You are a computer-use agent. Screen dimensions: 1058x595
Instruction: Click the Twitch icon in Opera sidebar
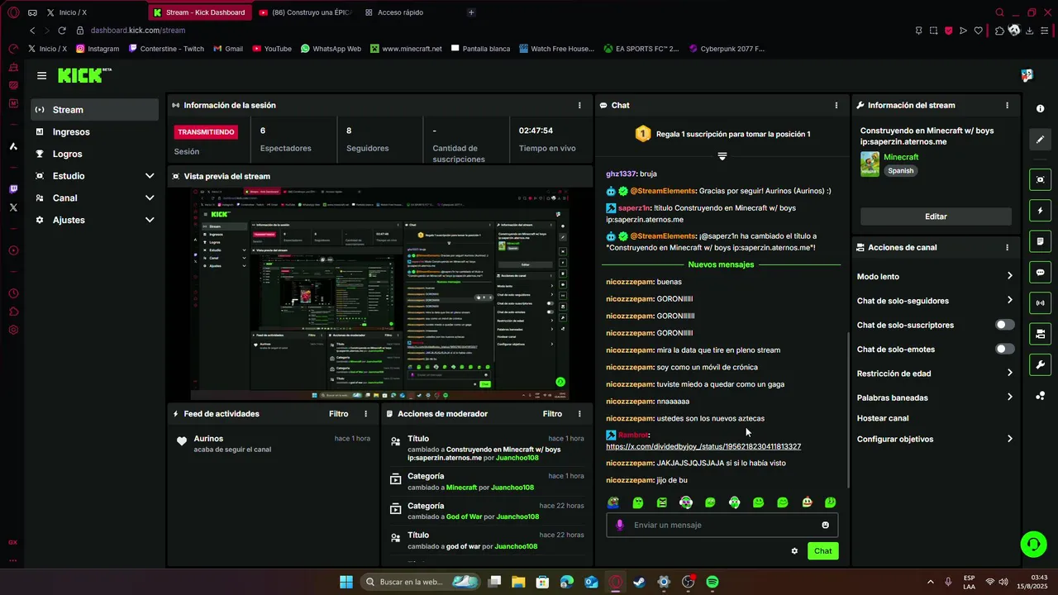13,188
